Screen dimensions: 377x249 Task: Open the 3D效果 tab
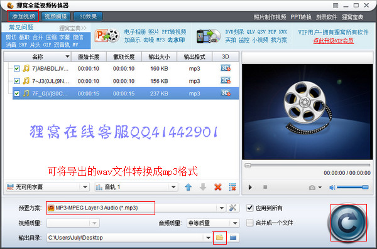(x=88, y=16)
